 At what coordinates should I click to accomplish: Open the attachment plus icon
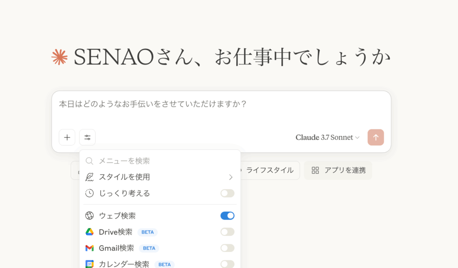click(67, 137)
